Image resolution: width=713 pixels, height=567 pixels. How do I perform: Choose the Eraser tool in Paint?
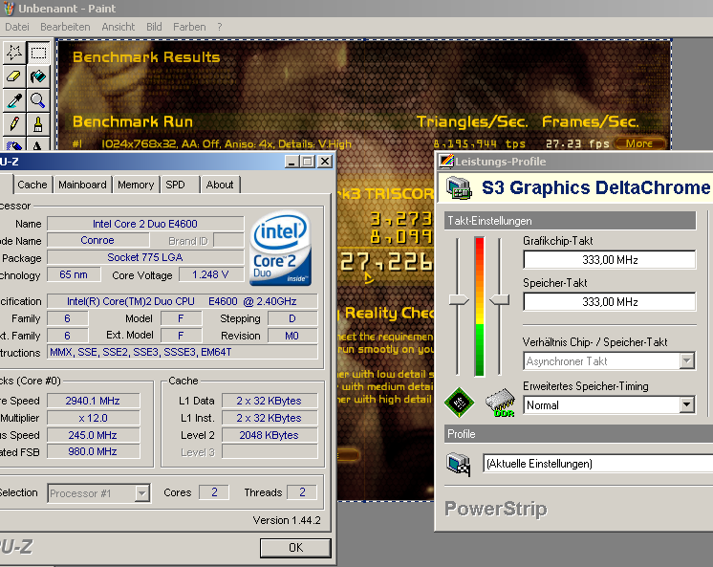point(14,76)
